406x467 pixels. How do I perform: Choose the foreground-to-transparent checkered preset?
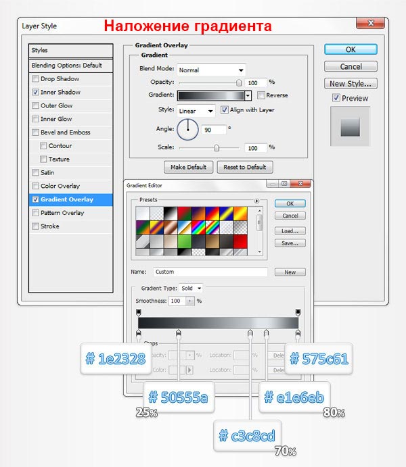coord(157,214)
